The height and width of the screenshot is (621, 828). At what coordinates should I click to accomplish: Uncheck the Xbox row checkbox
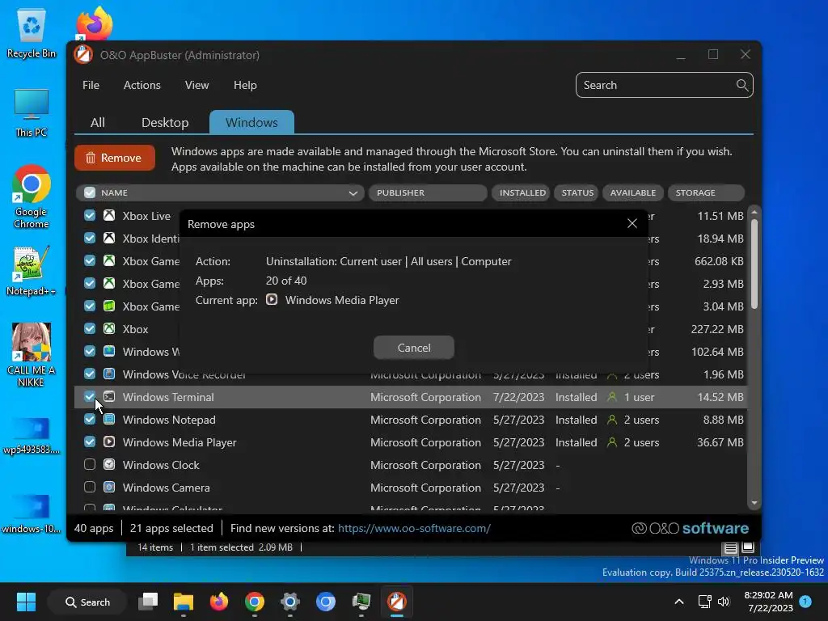tap(90, 329)
